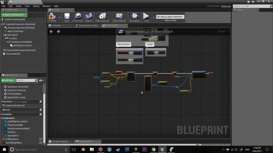Click Find in CB toolbar icon
The height and width of the screenshot is (153, 273).
tap(78, 17)
